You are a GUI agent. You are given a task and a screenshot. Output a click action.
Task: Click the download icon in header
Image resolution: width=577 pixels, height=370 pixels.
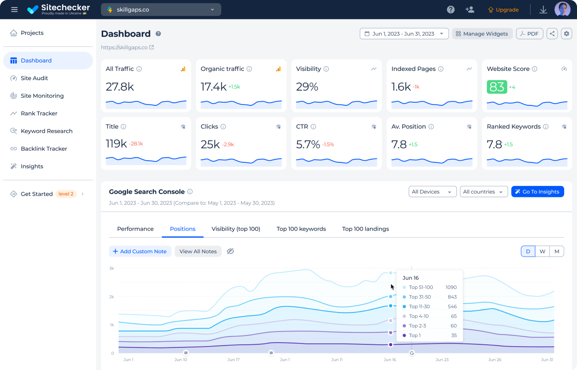pos(543,10)
